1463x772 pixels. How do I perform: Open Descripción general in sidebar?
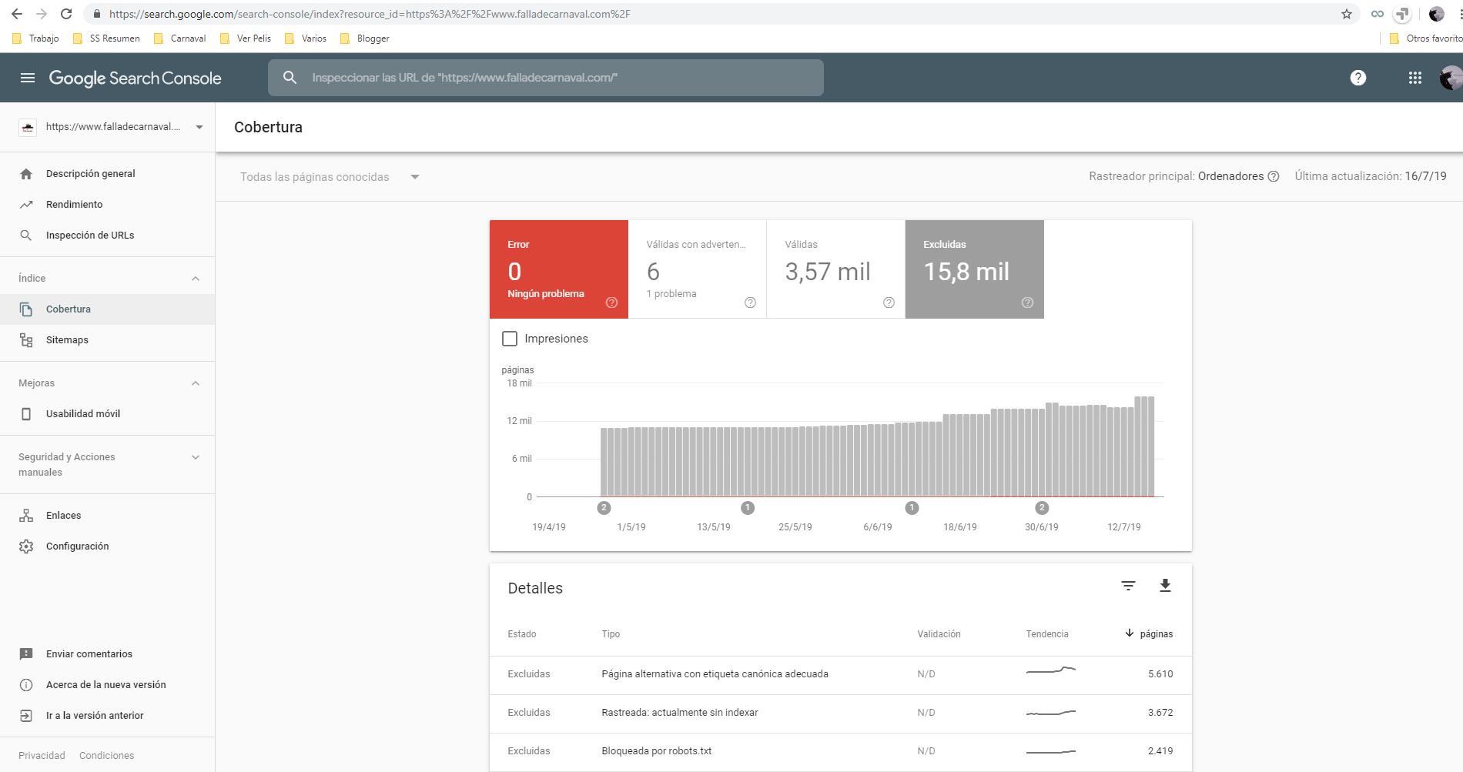[x=90, y=174]
